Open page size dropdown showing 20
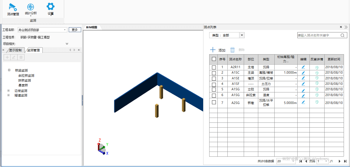 (286, 161)
